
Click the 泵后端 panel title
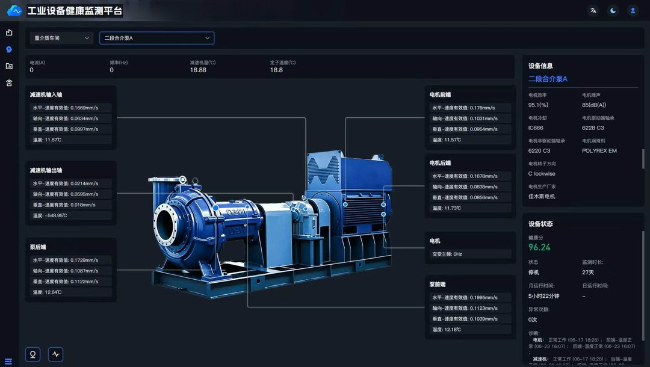coord(38,247)
